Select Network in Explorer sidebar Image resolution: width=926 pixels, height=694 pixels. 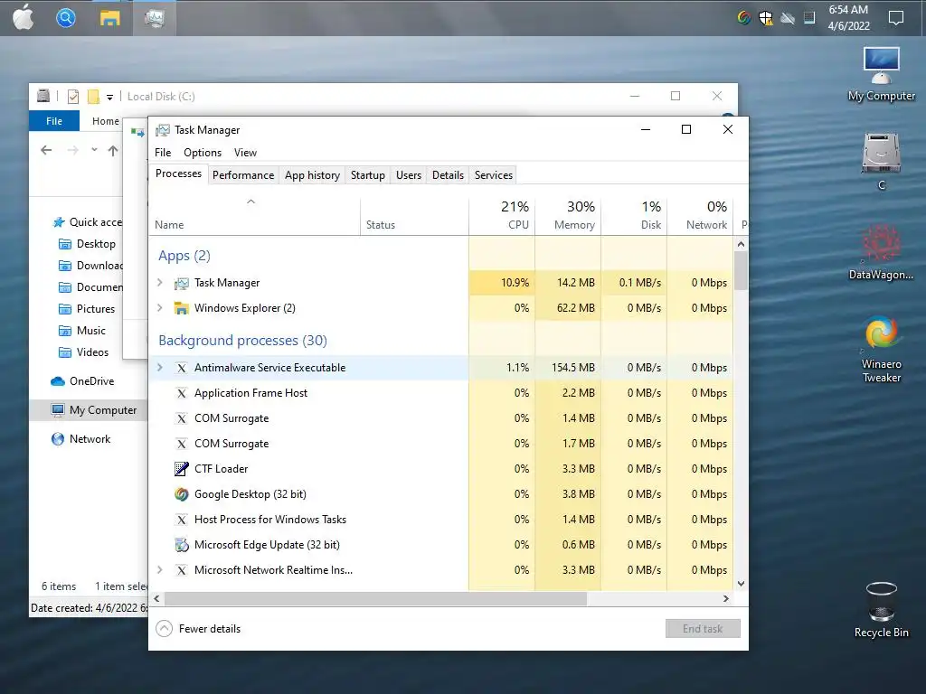[x=81, y=439]
